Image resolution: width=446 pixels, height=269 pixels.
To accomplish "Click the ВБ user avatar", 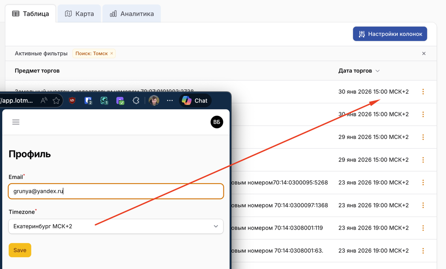I will coord(216,122).
